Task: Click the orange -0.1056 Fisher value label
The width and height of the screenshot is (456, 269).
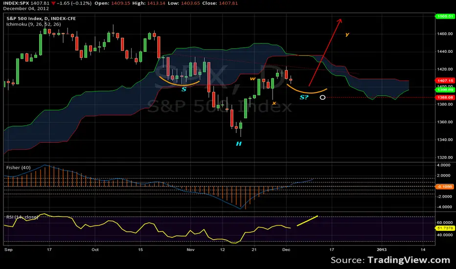Action: coord(444,187)
